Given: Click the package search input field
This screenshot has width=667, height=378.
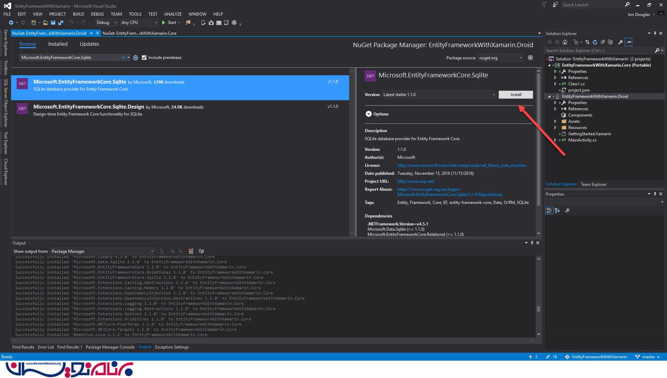Looking at the screenshot, I should (69, 58).
